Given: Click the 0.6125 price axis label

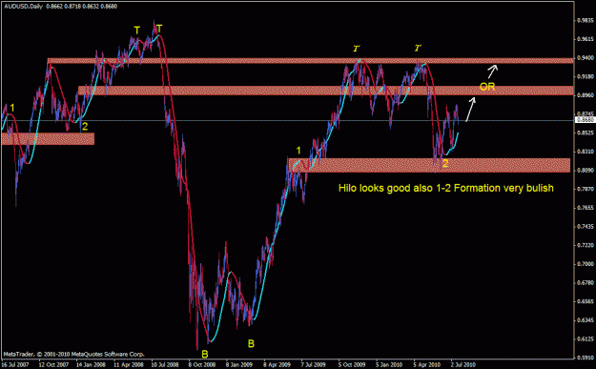Looking at the screenshot, I should coord(586,339).
